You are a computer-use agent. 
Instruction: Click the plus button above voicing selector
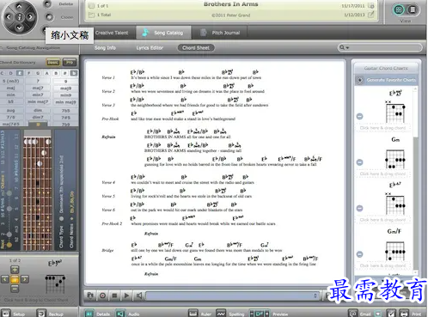(x=15, y=269)
